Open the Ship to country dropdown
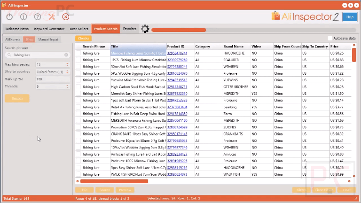 [x=53, y=72]
